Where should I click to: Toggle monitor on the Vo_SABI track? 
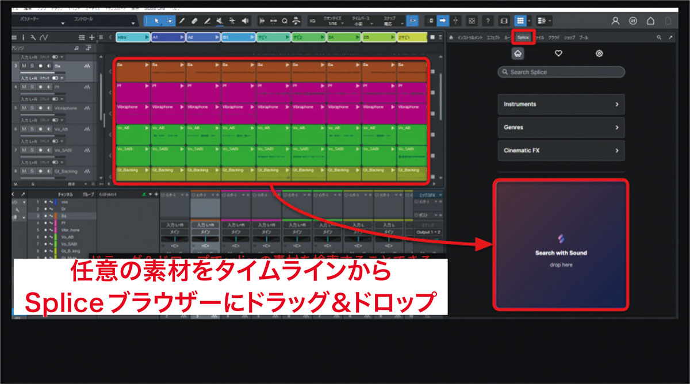[48, 150]
